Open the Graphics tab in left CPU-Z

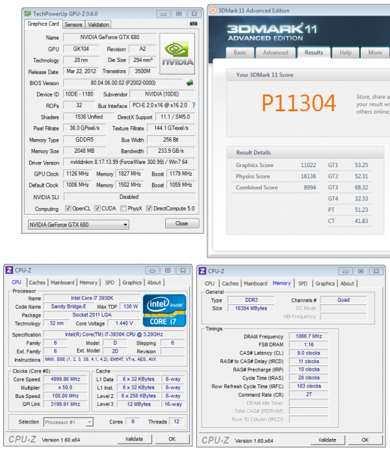132,282
